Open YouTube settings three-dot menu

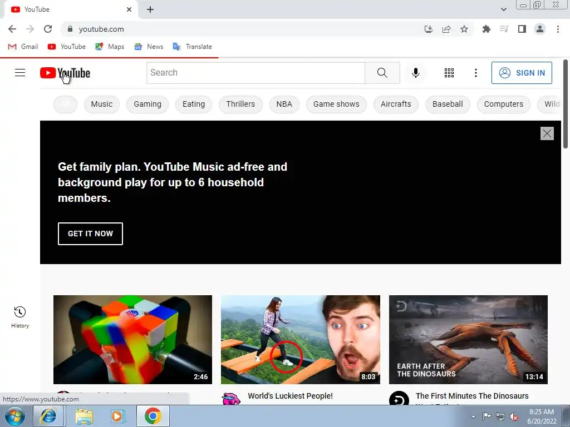[475, 73]
